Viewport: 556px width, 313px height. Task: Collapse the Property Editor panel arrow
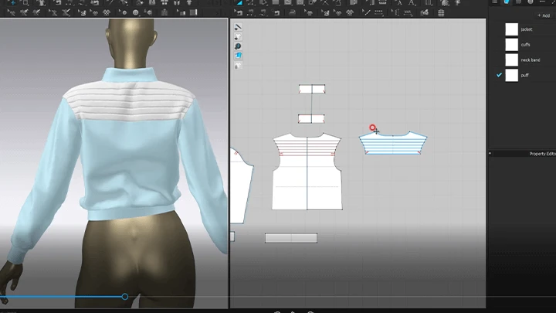(x=490, y=154)
